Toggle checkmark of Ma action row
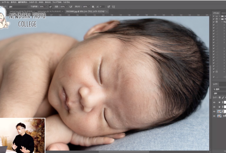 (x=213, y=22)
